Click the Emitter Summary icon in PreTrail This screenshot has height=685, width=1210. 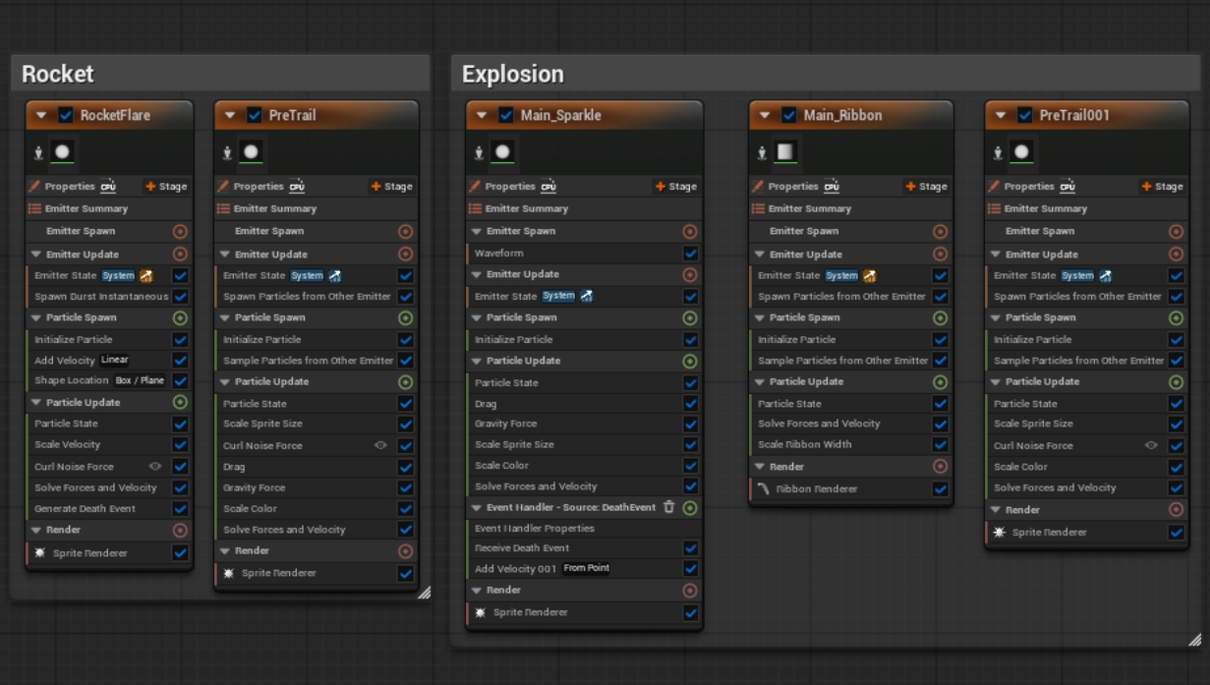[223, 208]
